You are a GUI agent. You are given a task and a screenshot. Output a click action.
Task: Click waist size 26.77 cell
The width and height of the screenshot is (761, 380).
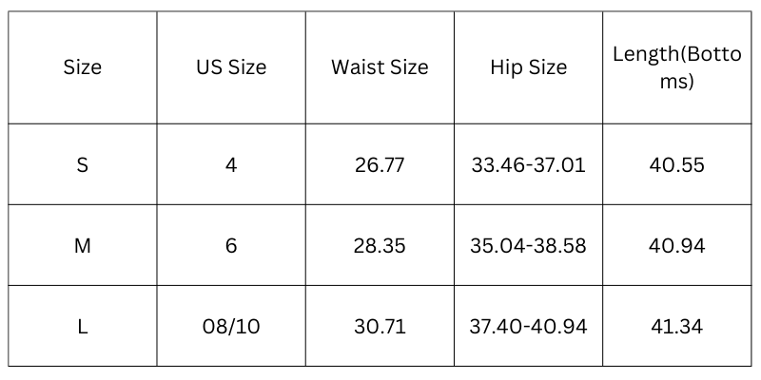coord(380,164)
